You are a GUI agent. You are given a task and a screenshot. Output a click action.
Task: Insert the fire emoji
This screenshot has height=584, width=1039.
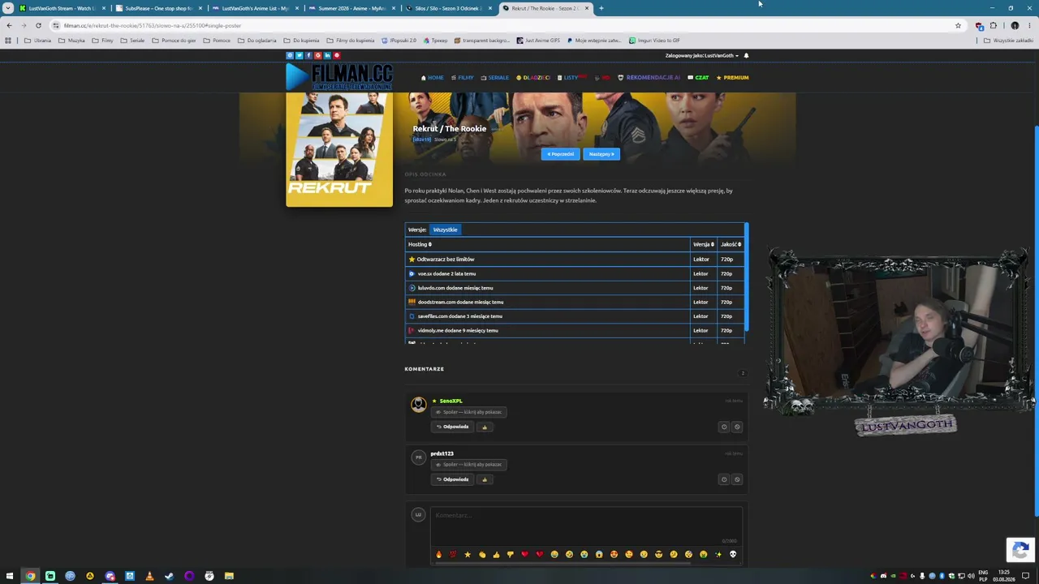click(438, 555)
